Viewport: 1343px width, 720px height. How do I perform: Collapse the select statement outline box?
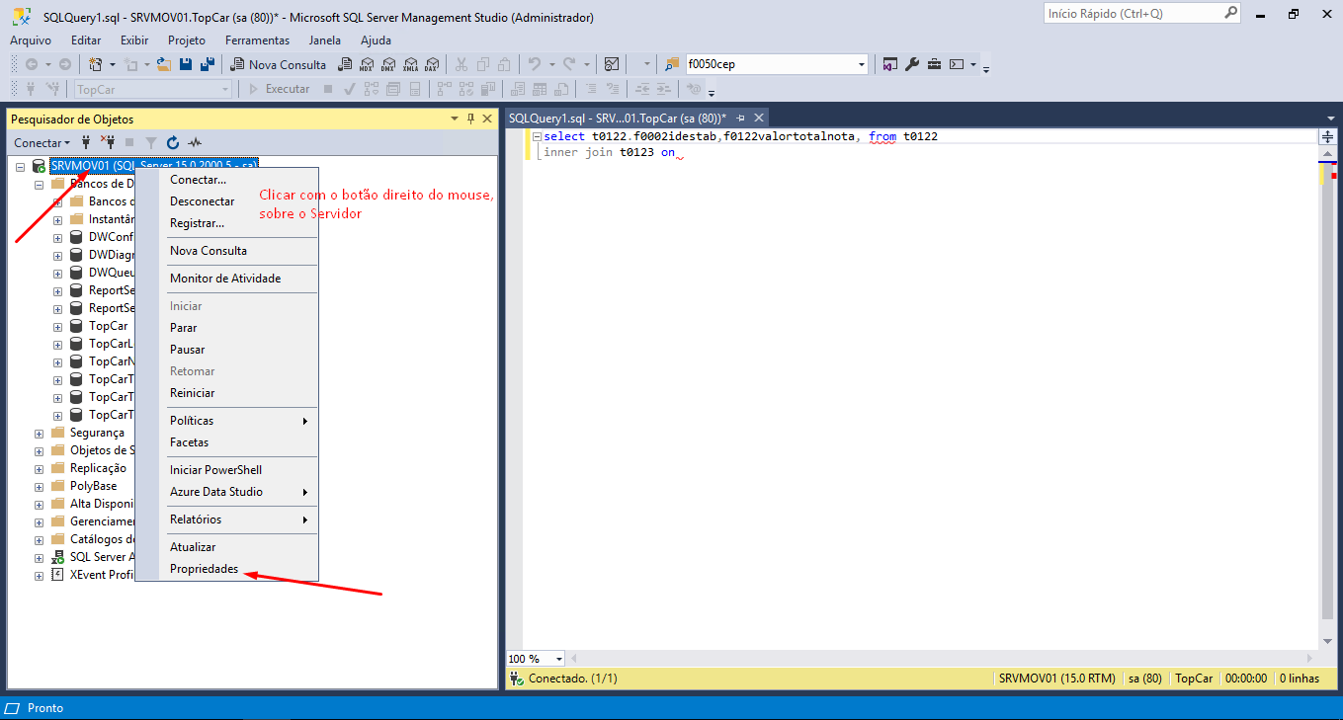pyautogui.click(x=537, y=136)
